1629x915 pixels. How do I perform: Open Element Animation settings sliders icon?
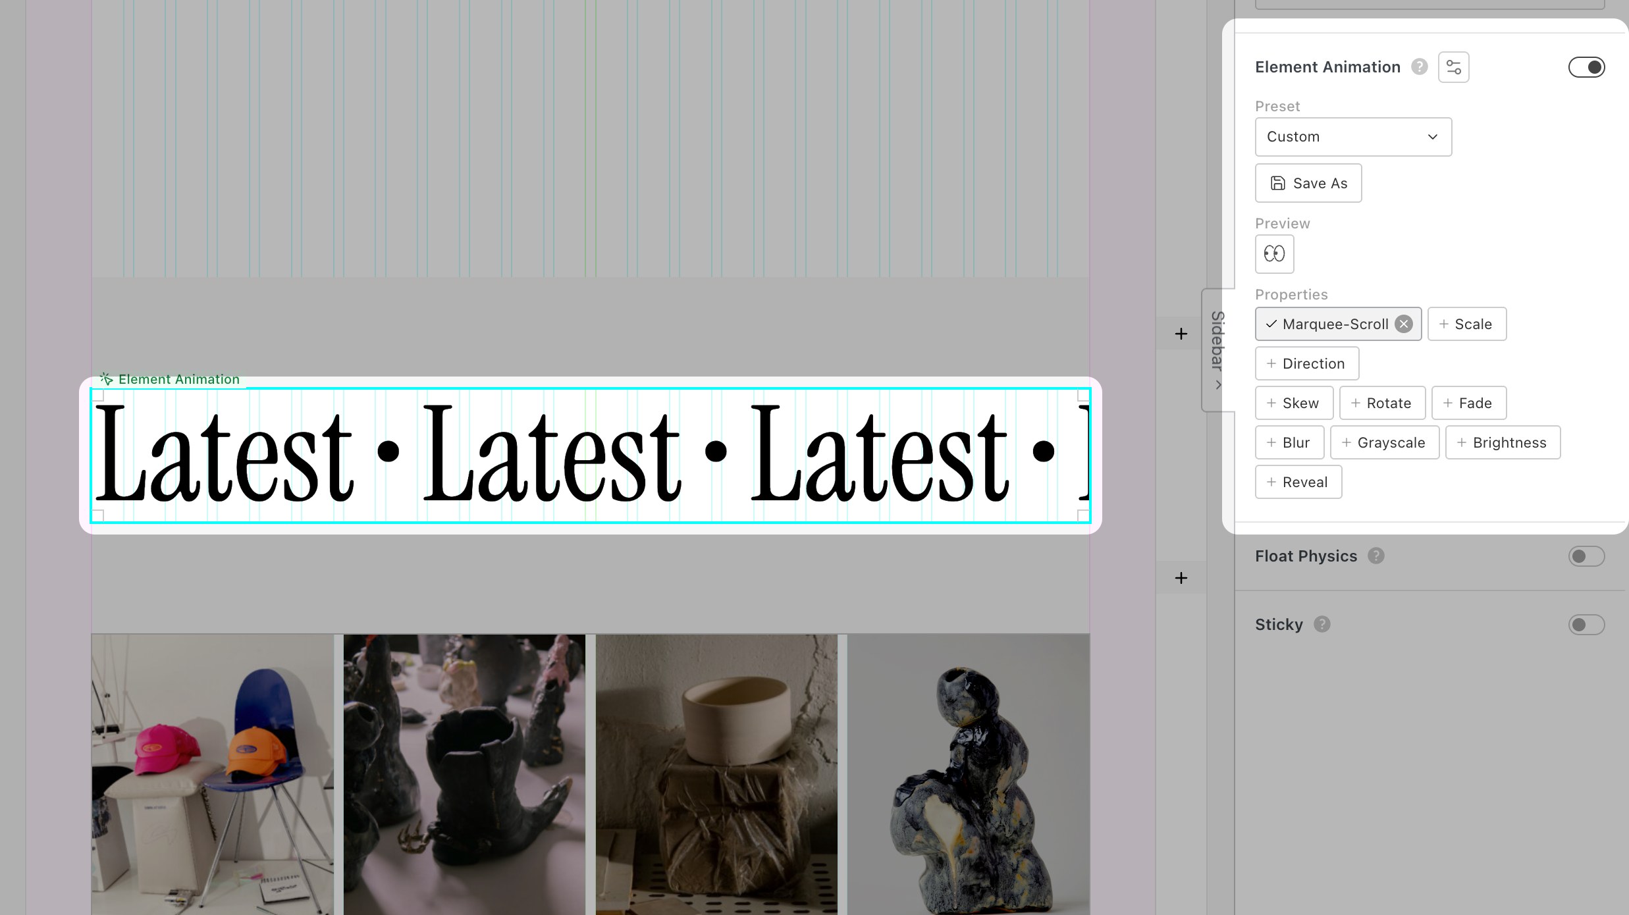tap(1453, 67)
